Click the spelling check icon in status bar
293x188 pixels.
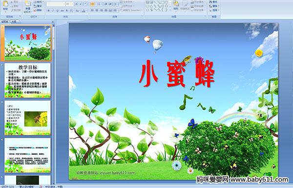(x=41, y=187)
